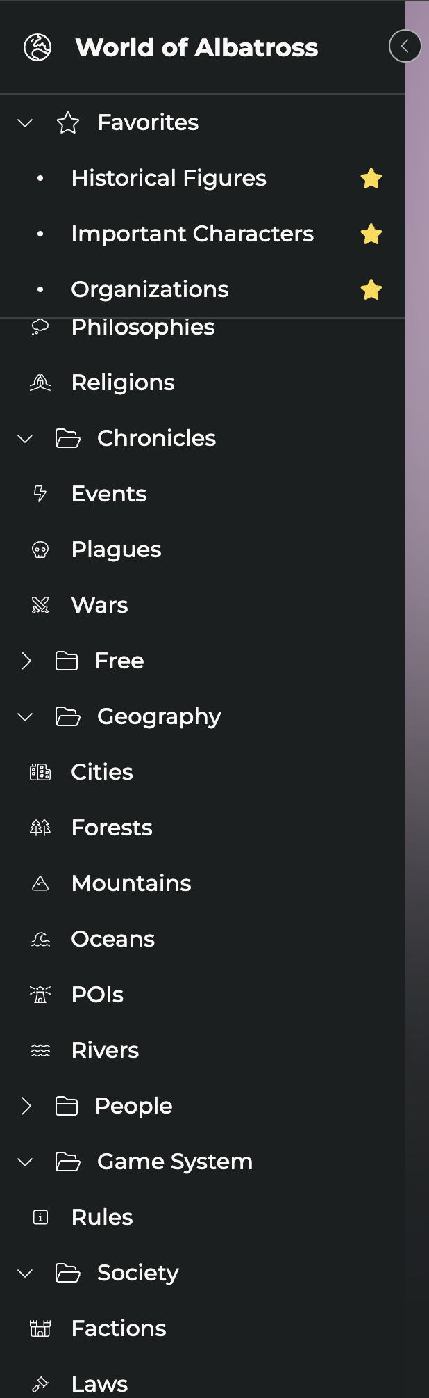Expand the Free folder chevron
Screen dimensions: 429x1398
click(26, 661)
